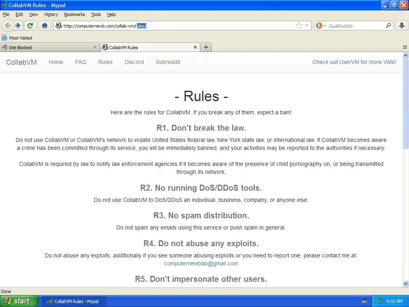Select CollabVM Rules - Mypal taskbar button
This screenshot has width=409, height=307.
click(x=74, y=301)
